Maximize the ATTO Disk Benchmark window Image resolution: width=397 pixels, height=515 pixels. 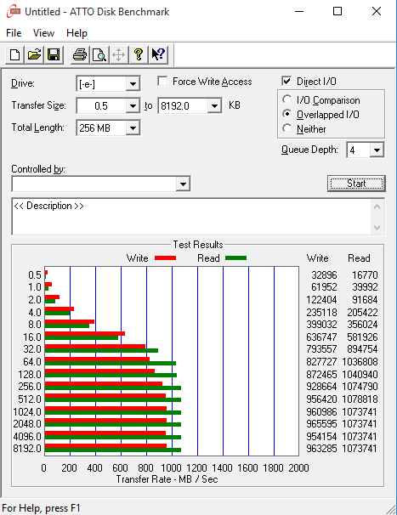337,12
